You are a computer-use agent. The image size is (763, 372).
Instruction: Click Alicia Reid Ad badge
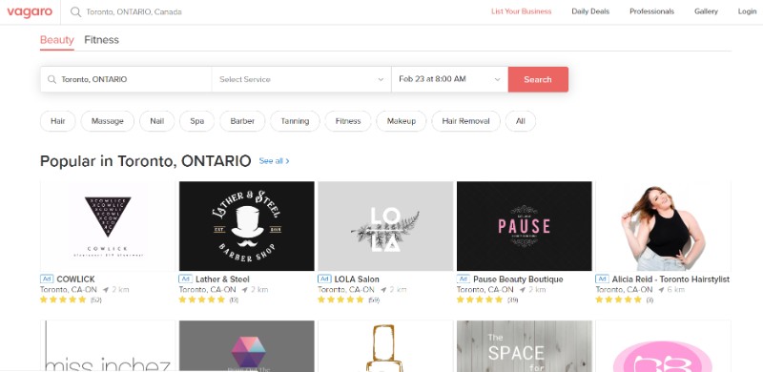pos(602,279)
